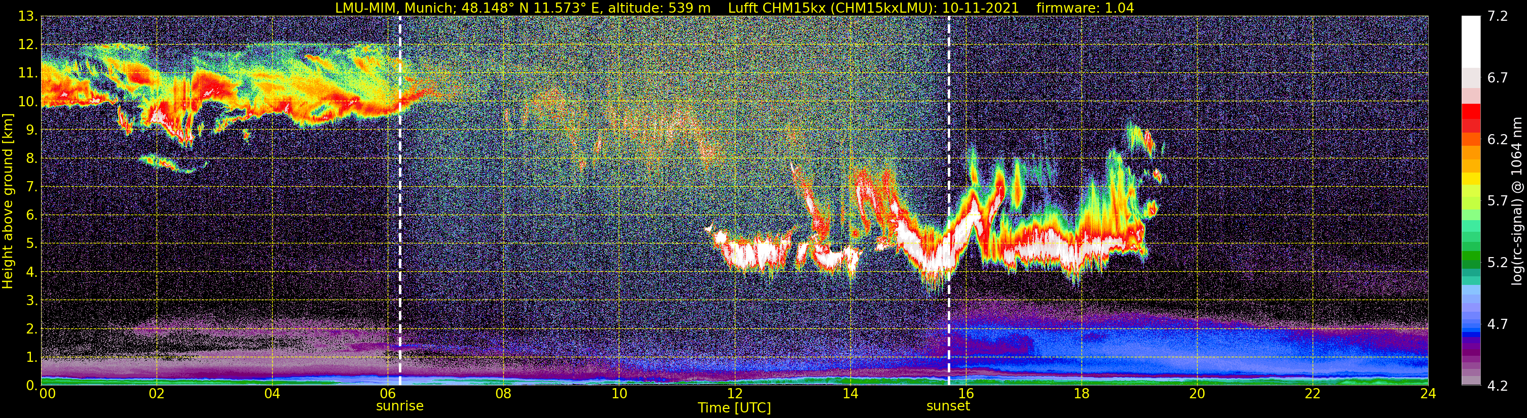
Task: Click the time axis tick label 06
Action: click(x=388, y=394)
